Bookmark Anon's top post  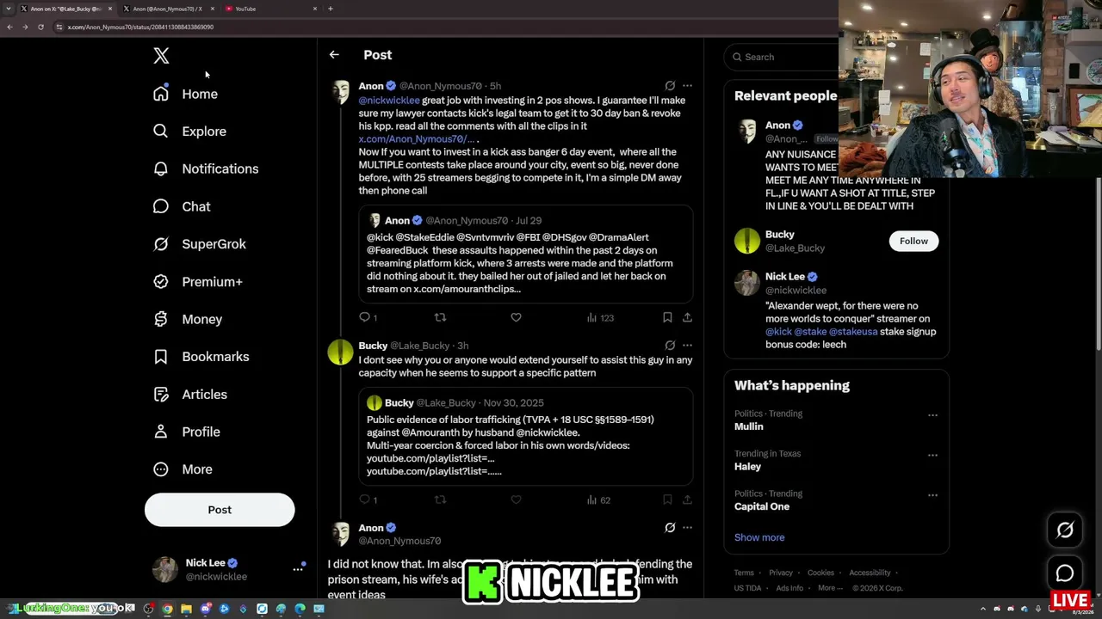(667, 318)
